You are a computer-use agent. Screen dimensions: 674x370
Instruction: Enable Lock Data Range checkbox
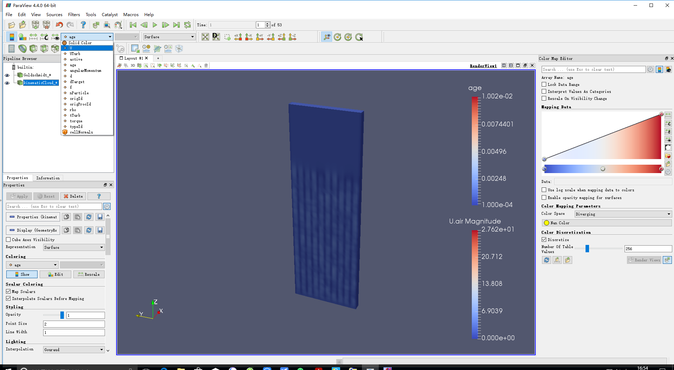(x=544, y=84)
